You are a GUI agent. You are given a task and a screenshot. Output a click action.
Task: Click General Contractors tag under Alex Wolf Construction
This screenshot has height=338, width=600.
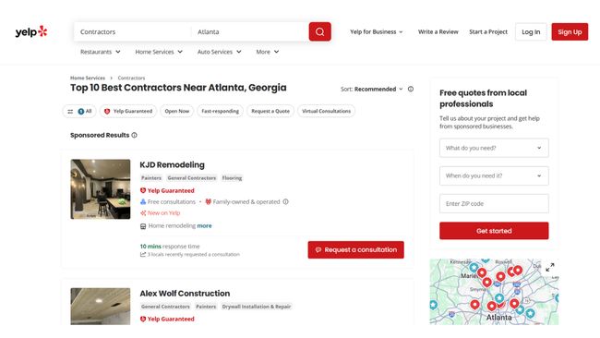[x=165, y=307]
